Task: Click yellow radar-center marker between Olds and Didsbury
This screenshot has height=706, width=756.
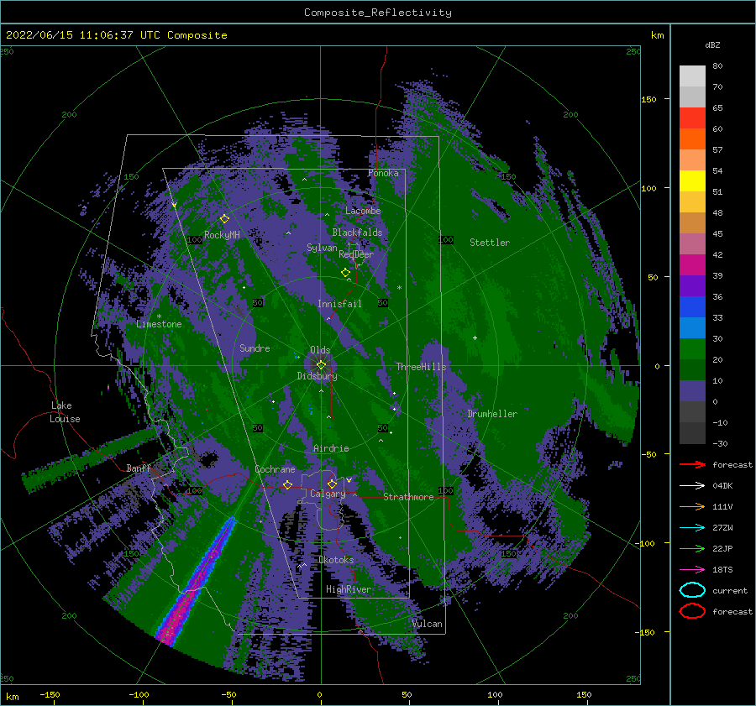Action: tap(321, 365)
